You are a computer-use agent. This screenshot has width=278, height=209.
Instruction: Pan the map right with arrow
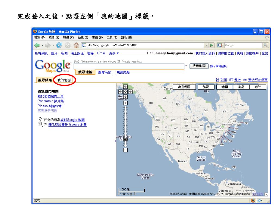click(x=130, y=92)
